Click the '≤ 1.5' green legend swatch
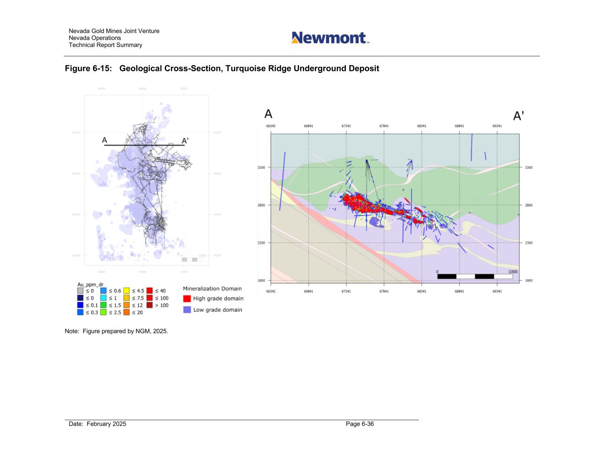 click(103, 305)
